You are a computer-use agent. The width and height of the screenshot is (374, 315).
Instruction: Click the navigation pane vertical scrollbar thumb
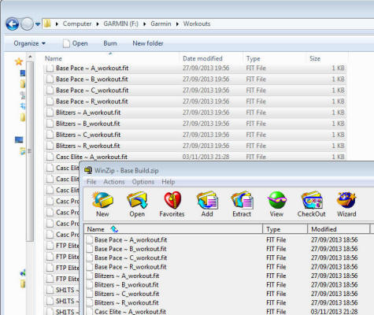tap(30, 151)
